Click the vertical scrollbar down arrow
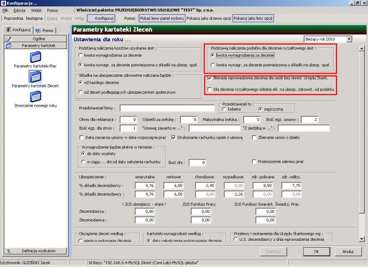 point(362,239)
